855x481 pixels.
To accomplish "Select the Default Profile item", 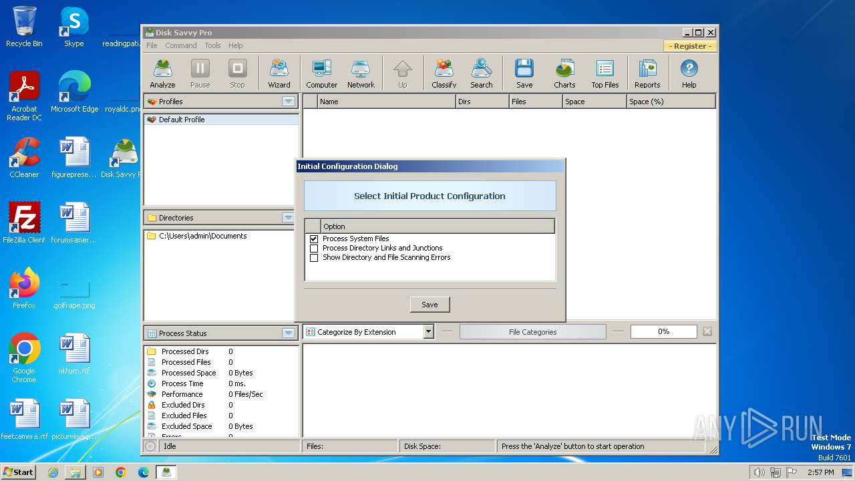I will coord(221,120).
